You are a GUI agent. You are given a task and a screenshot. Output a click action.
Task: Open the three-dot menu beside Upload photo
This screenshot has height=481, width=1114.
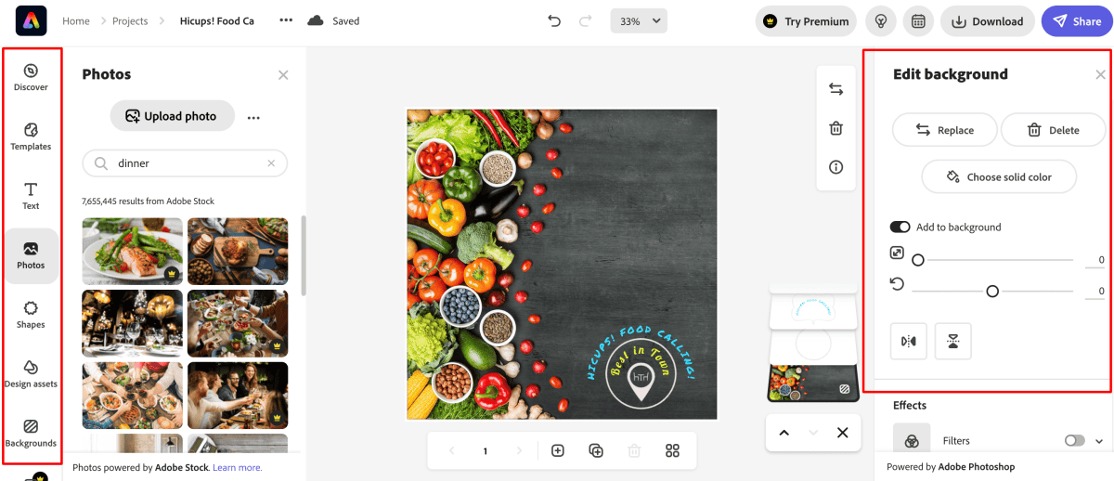tap(253, 117)
